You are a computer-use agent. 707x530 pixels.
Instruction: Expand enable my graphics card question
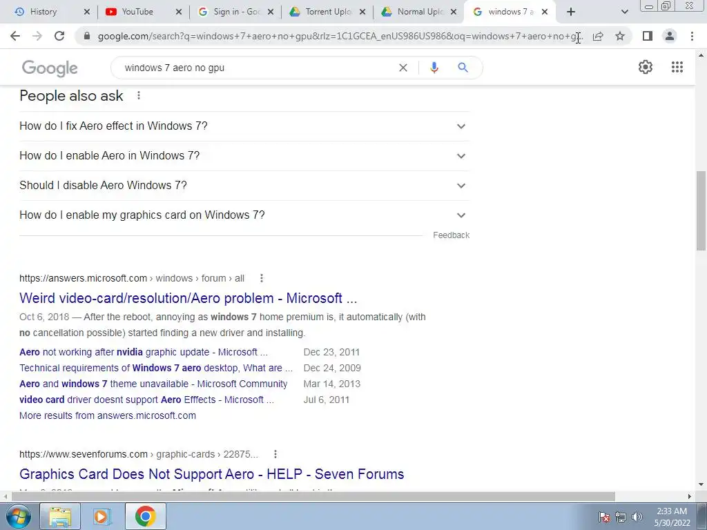(244, 215)
